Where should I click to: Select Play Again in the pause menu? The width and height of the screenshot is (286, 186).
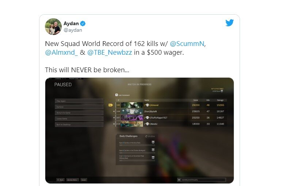pyautogui.click(x=79, y=101)
